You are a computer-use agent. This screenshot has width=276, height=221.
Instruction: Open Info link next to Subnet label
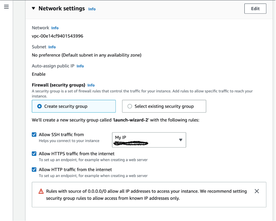tap(52, 47)
